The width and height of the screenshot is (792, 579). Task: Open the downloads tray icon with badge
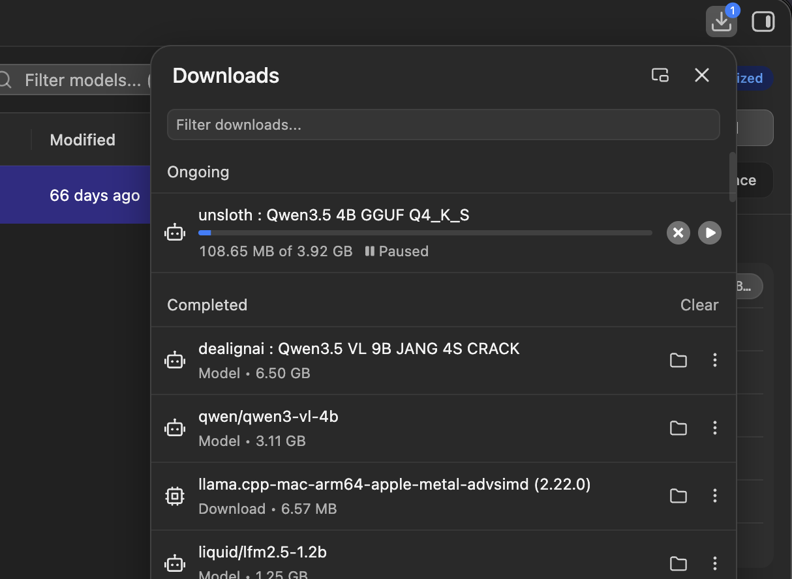coord(722,22)
